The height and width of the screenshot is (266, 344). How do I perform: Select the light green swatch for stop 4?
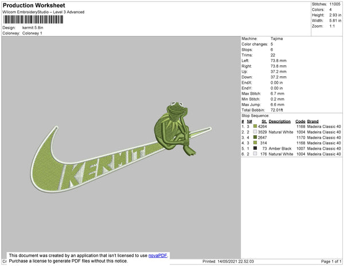(x=255, y=143)
